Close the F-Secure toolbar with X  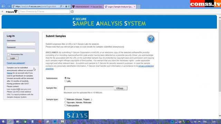2,11
